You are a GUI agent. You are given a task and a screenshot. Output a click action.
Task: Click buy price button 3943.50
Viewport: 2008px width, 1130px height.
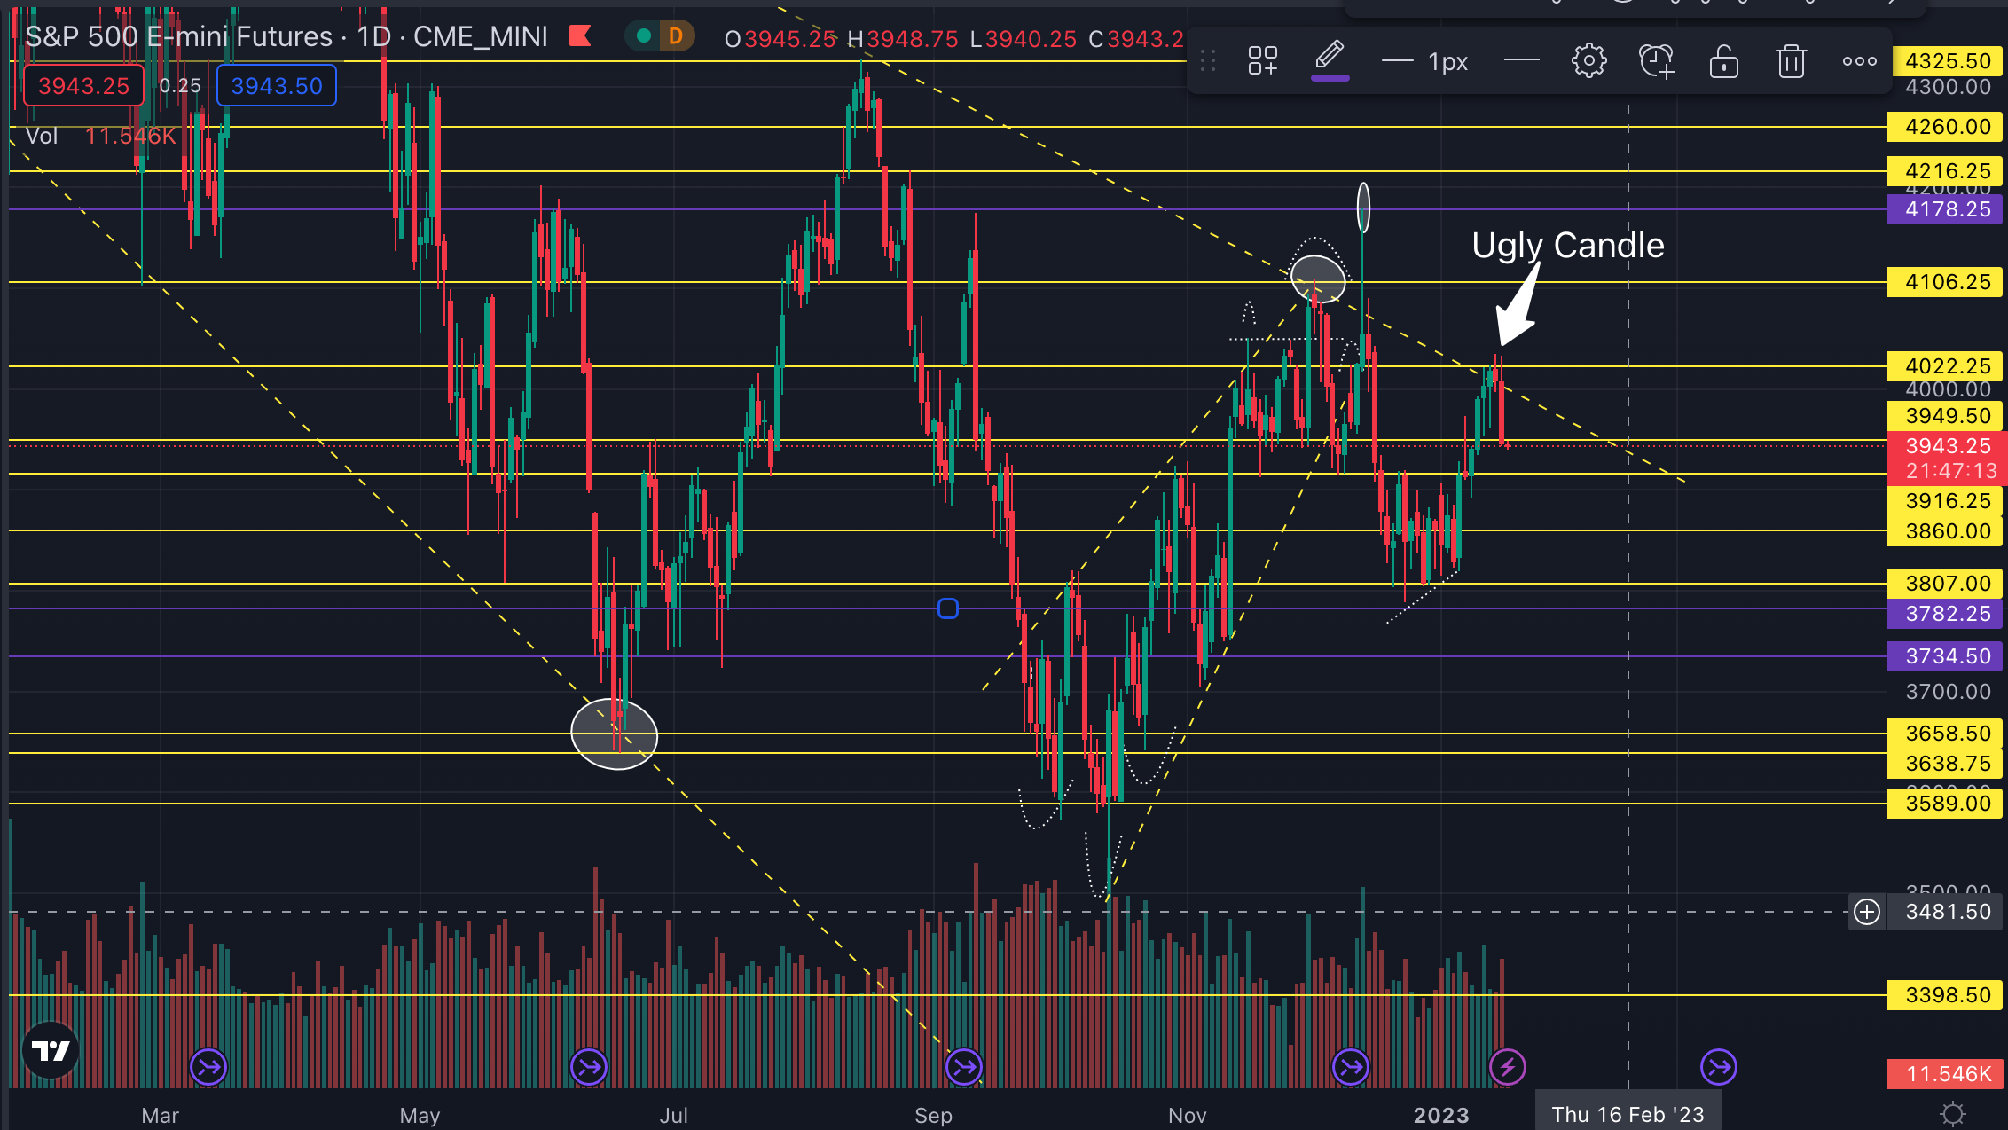coord(277,86)
